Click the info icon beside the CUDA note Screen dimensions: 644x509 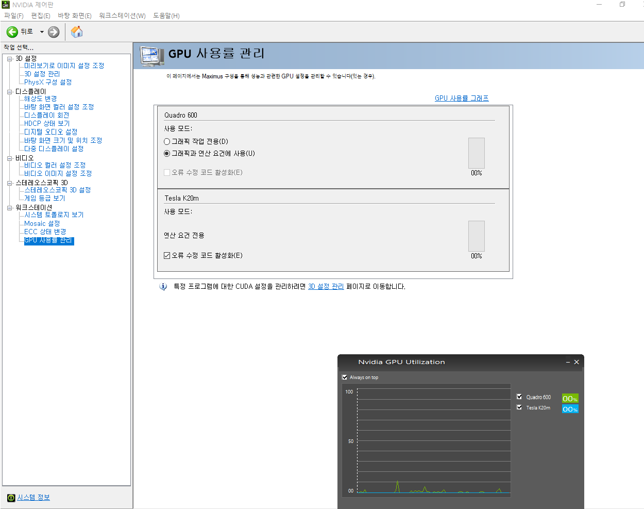coord(163,287)
